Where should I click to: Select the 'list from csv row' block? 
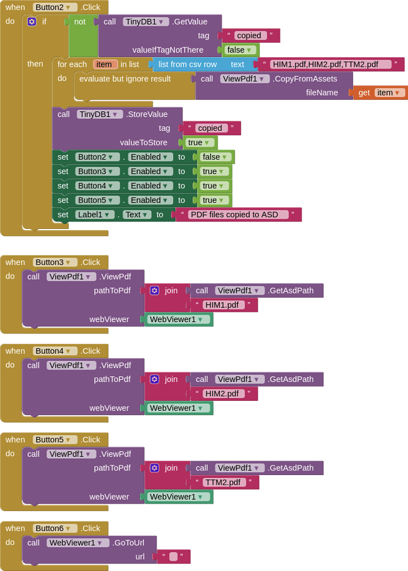(187, 65)
